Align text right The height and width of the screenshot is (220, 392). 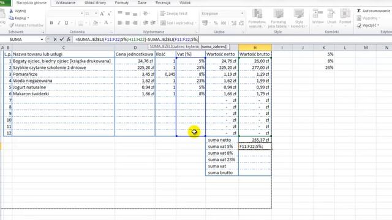135,23
